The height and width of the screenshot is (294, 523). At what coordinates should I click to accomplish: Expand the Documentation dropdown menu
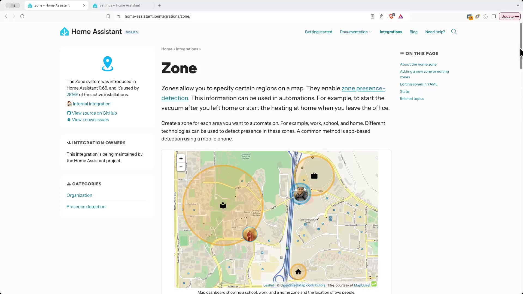(x=355, y=32)
